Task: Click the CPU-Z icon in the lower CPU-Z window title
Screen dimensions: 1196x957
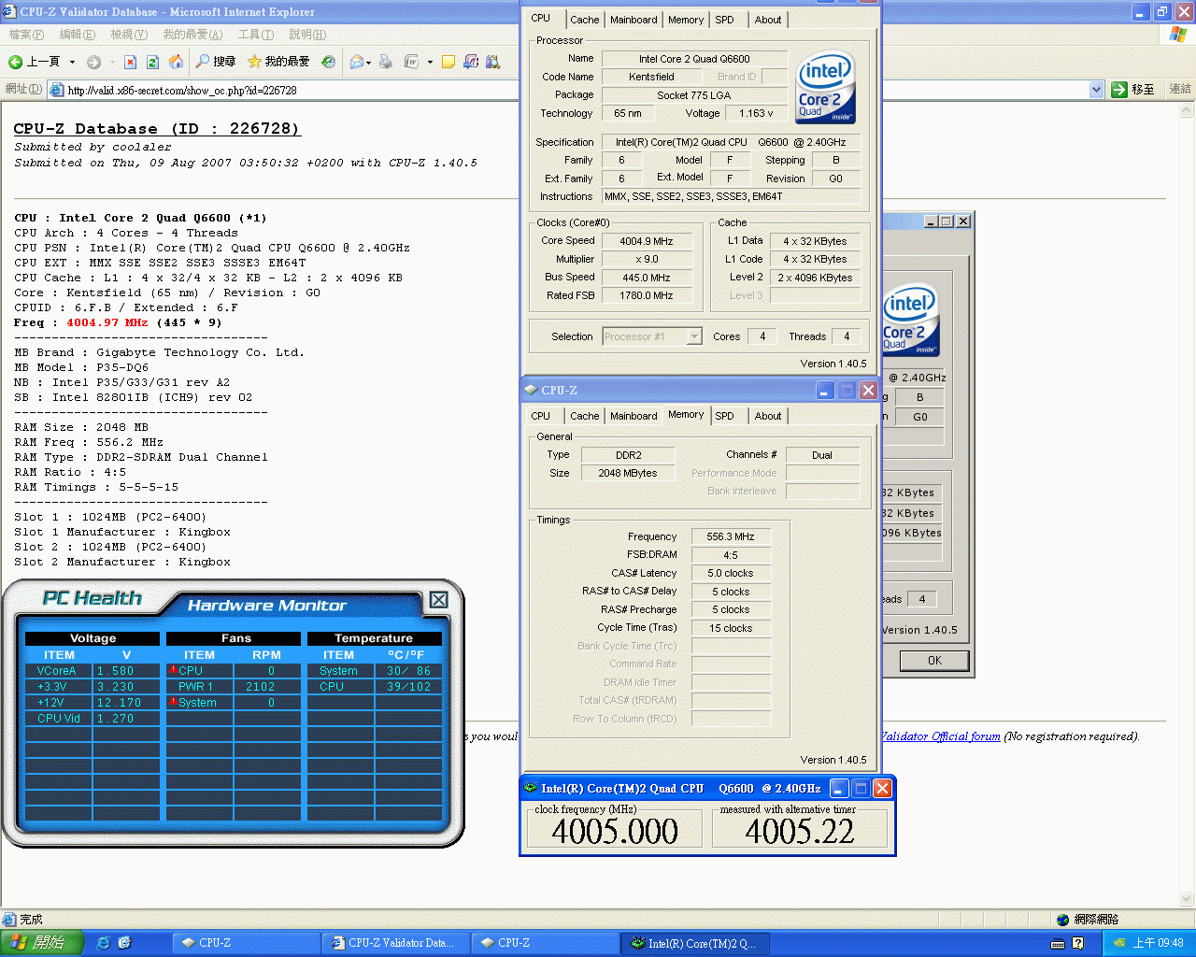Action: tap(531, 390)
